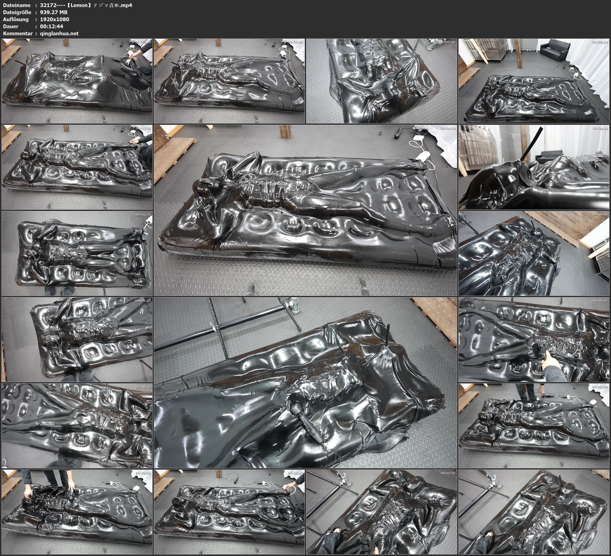Screen dimensions: 611x556
Task: Click the Dauer value 00:12:44
Action: tap(52, 26)
